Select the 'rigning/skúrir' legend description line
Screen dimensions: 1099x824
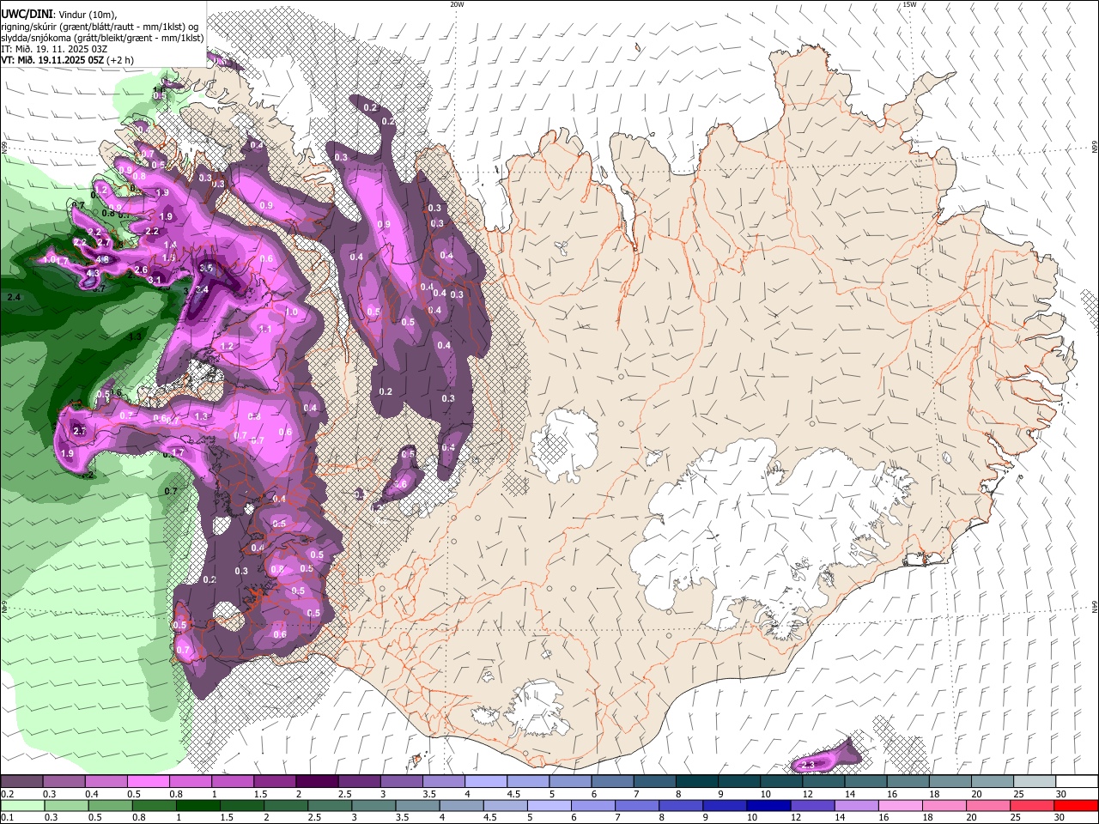100,26
